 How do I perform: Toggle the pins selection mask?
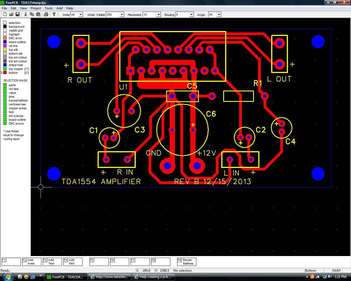coord(5,97)
